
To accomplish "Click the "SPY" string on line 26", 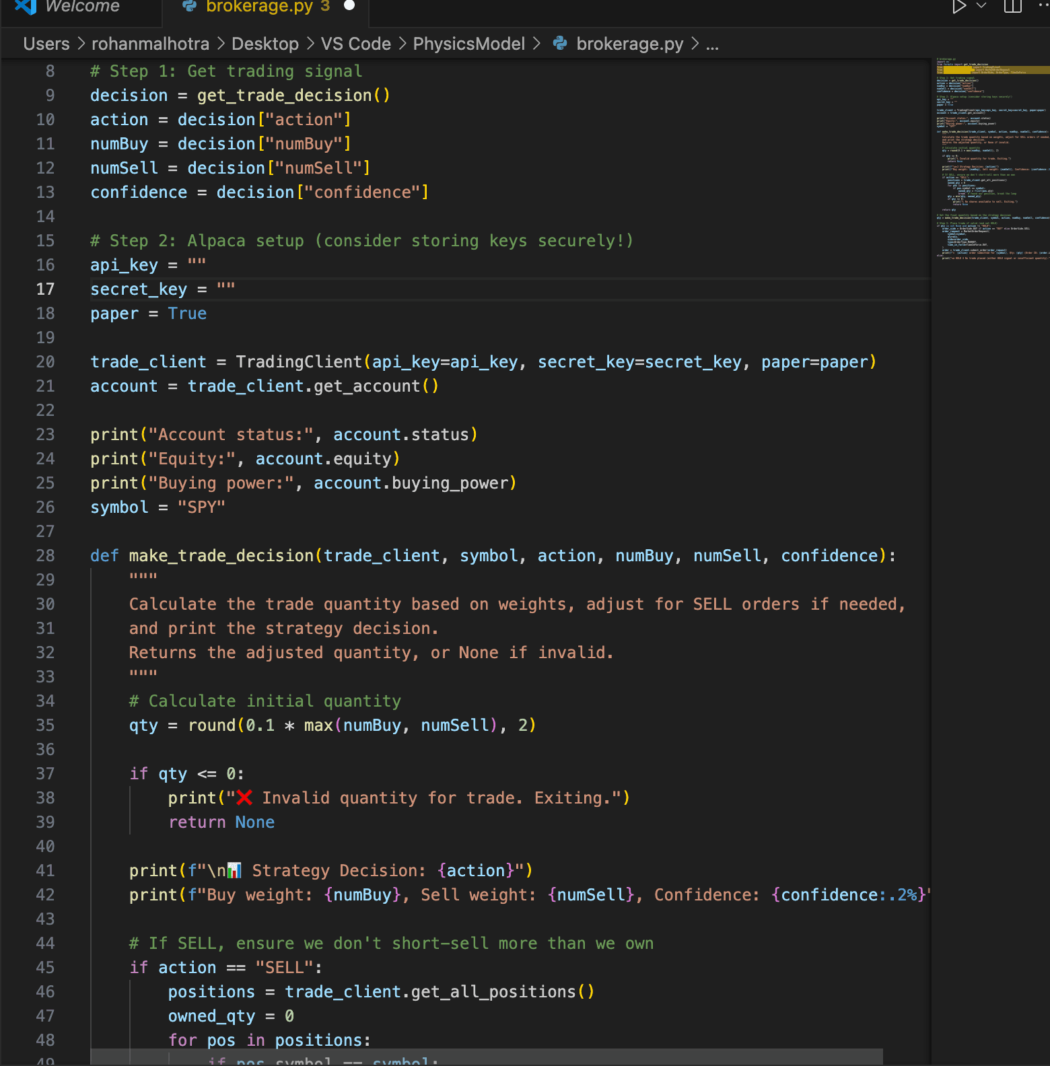I will (x=201, y=507).
